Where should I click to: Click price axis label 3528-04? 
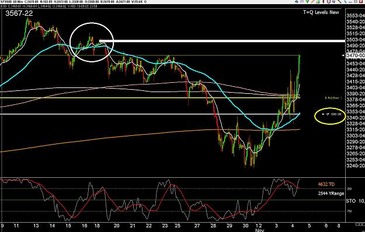[356, 27]
